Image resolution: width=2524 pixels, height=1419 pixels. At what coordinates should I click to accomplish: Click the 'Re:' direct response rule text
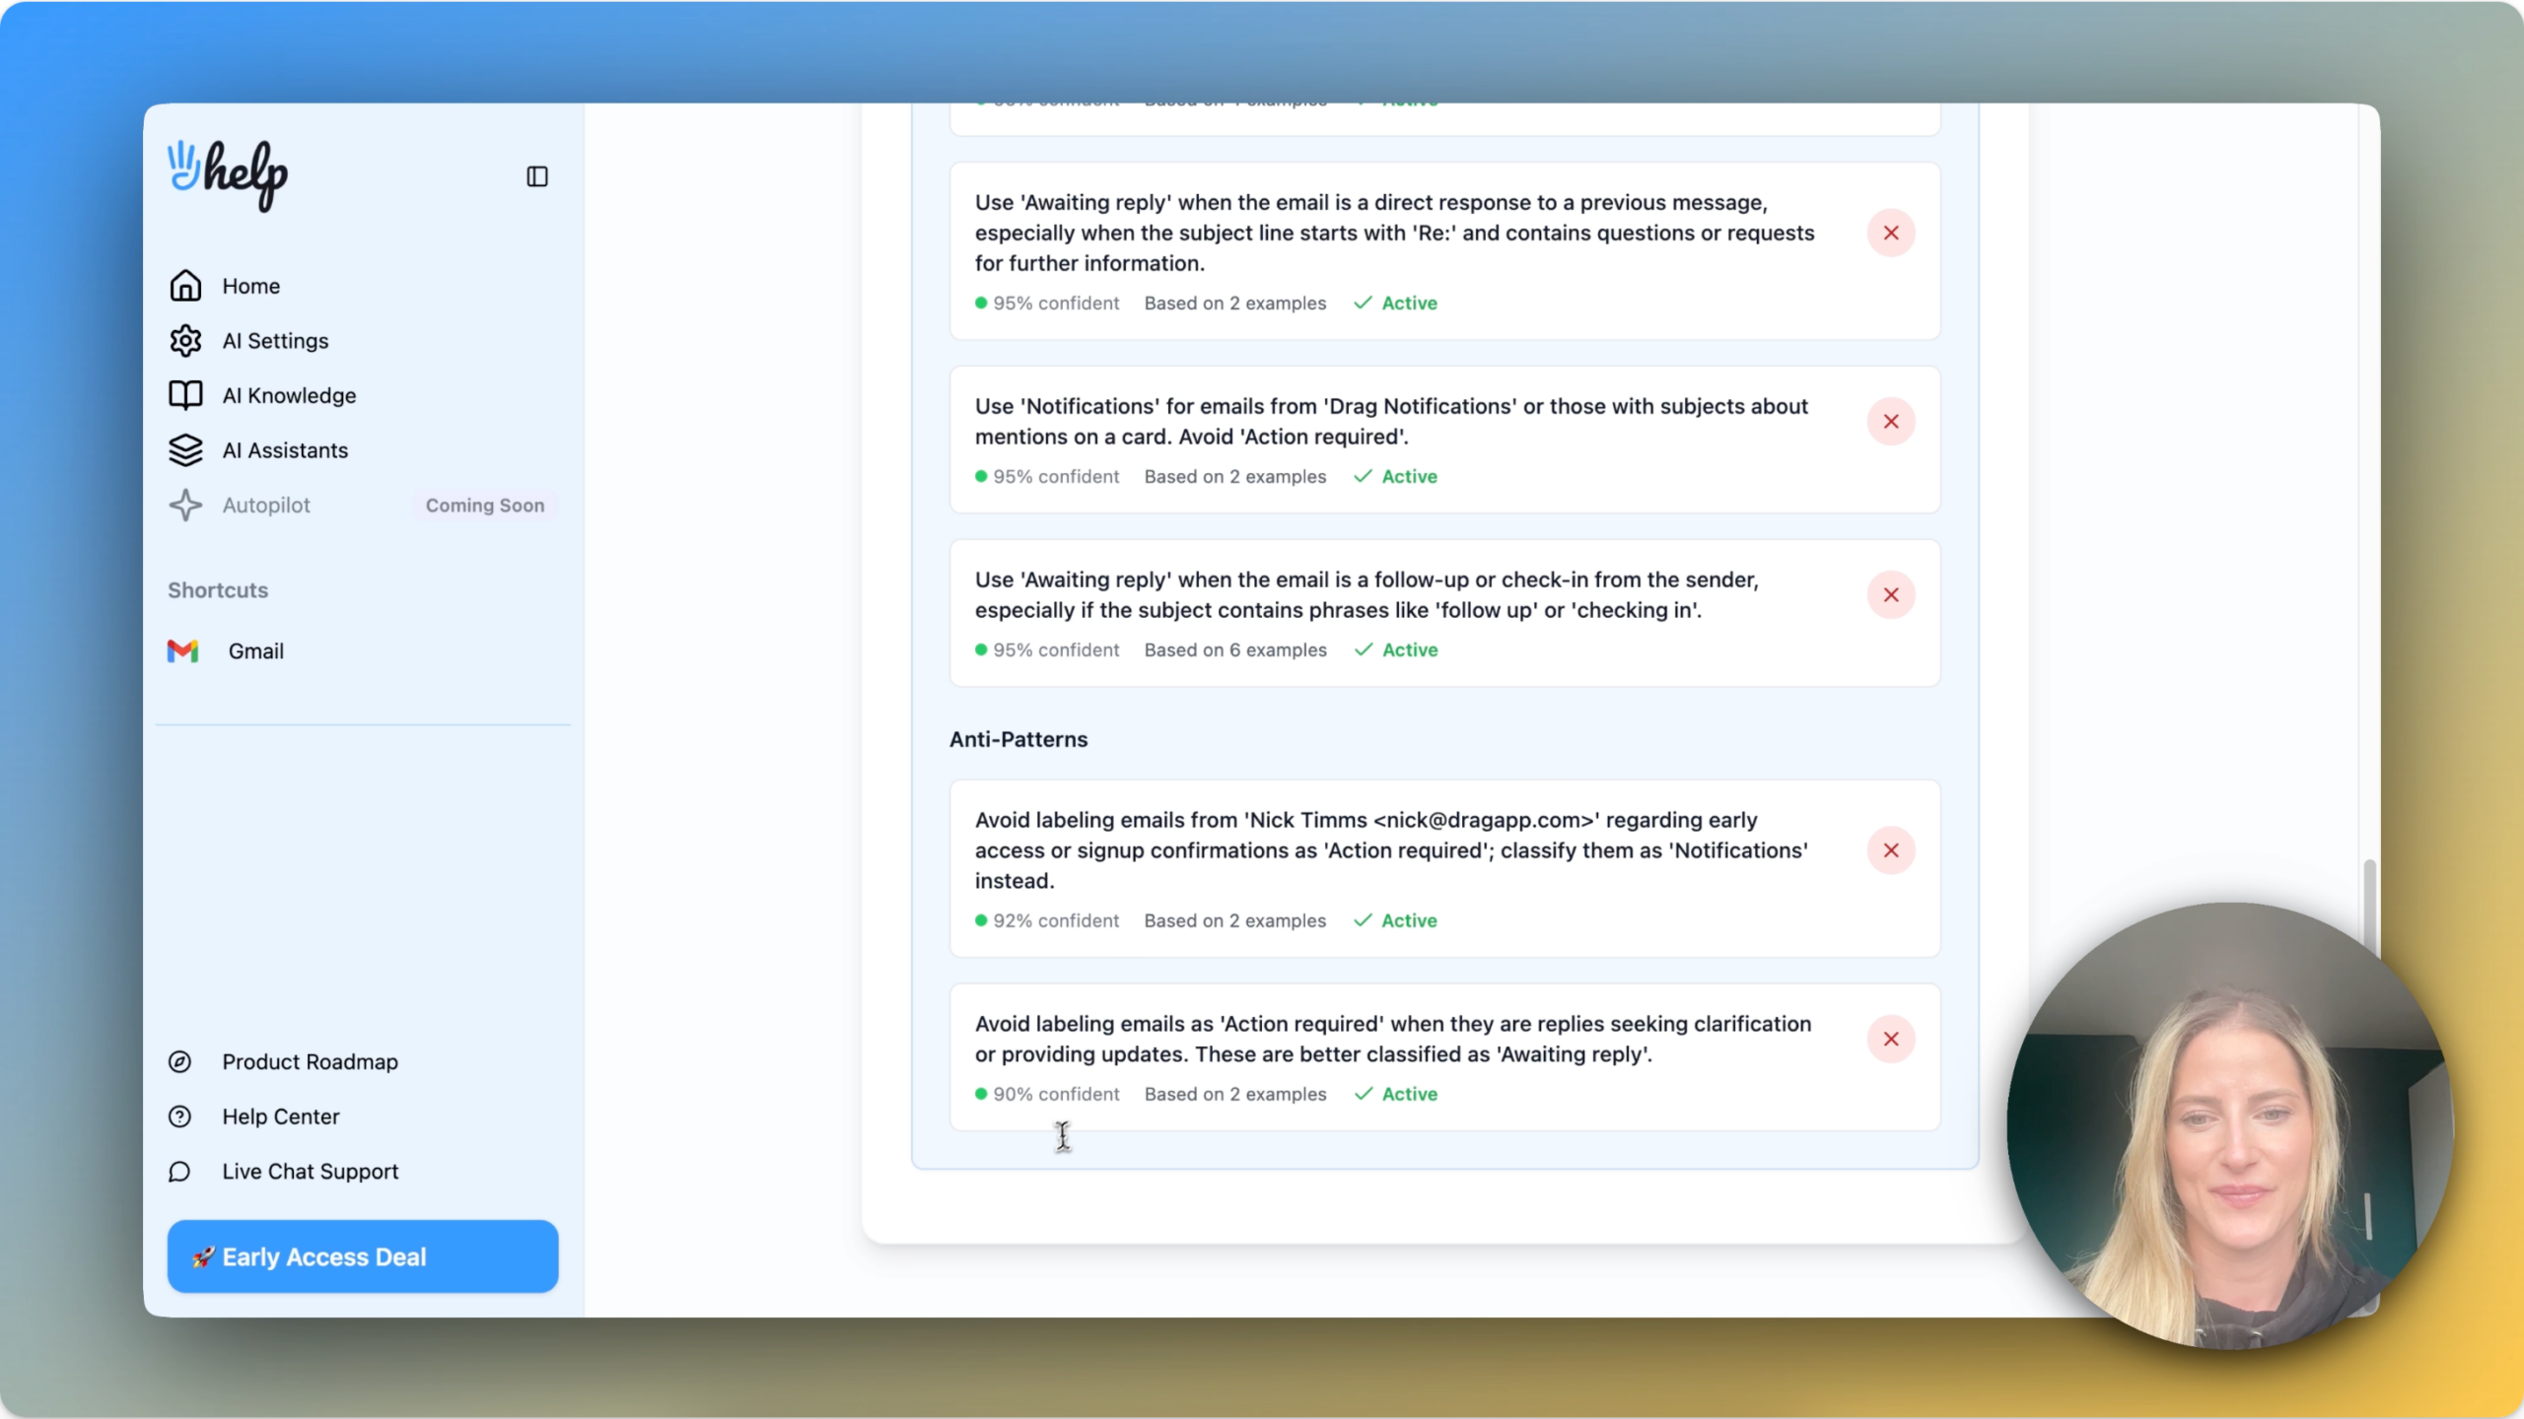pos(1395,234)
